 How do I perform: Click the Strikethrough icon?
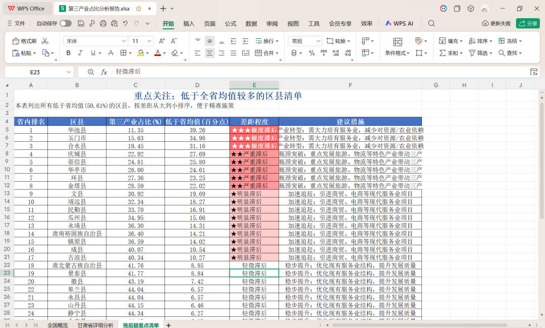(x=111, y=53)
